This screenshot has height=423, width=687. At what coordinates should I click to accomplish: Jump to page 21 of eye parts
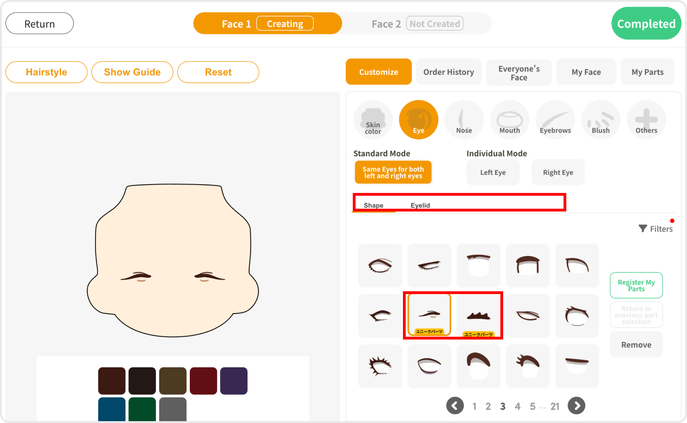pos(555,407)
